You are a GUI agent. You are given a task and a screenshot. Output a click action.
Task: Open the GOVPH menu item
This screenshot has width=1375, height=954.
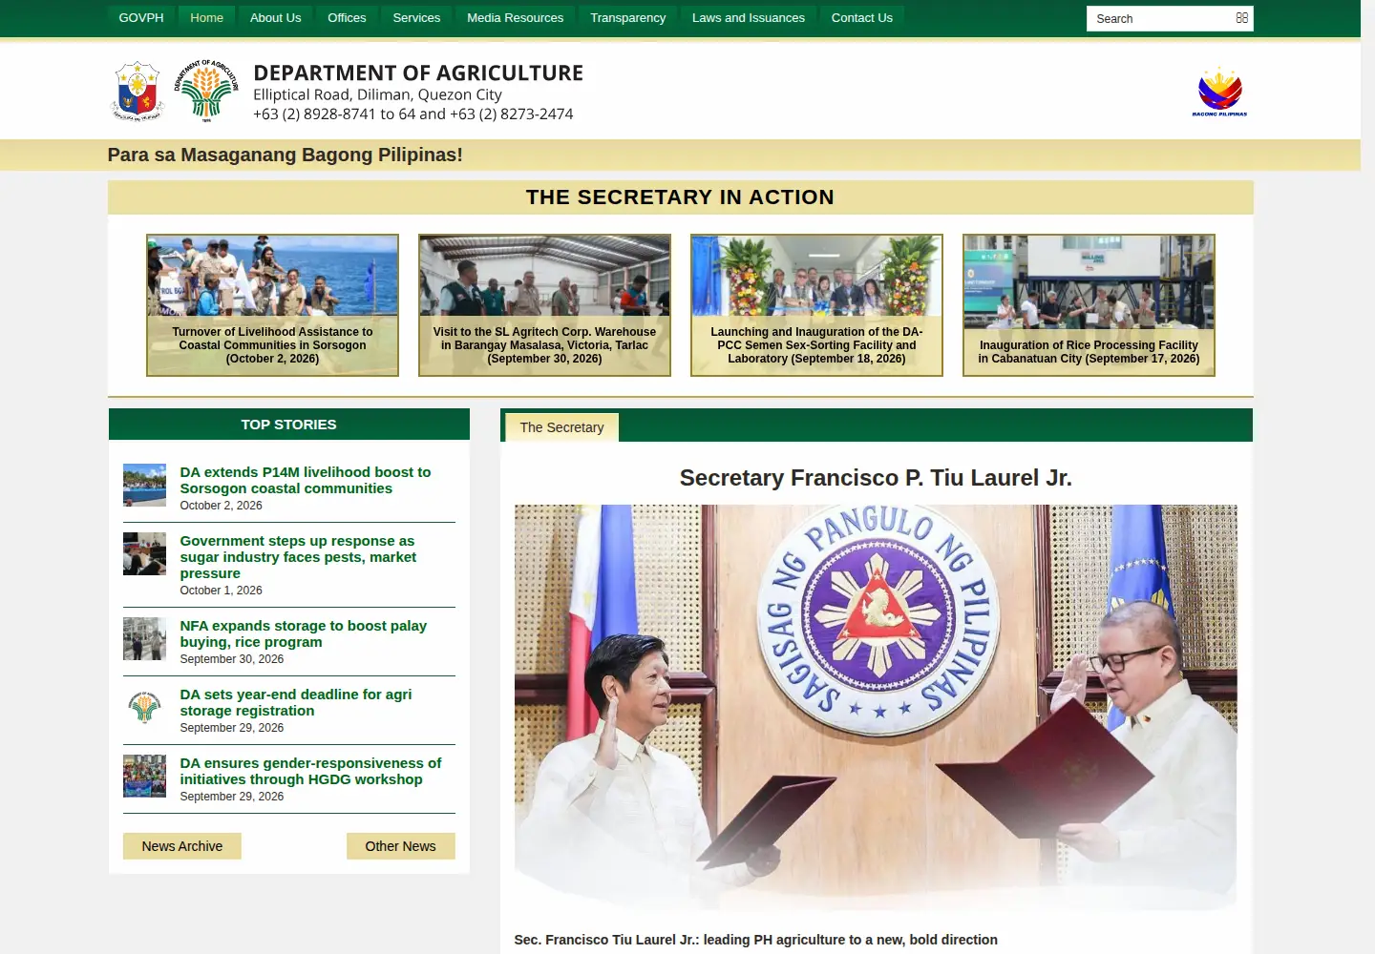[x=141, y=17]
